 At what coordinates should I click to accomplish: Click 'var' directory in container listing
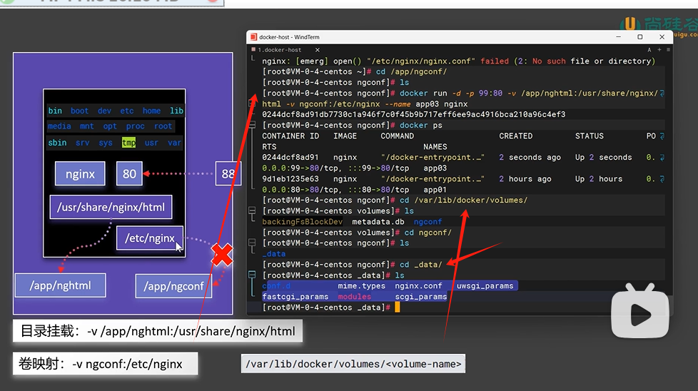point(174,143)
